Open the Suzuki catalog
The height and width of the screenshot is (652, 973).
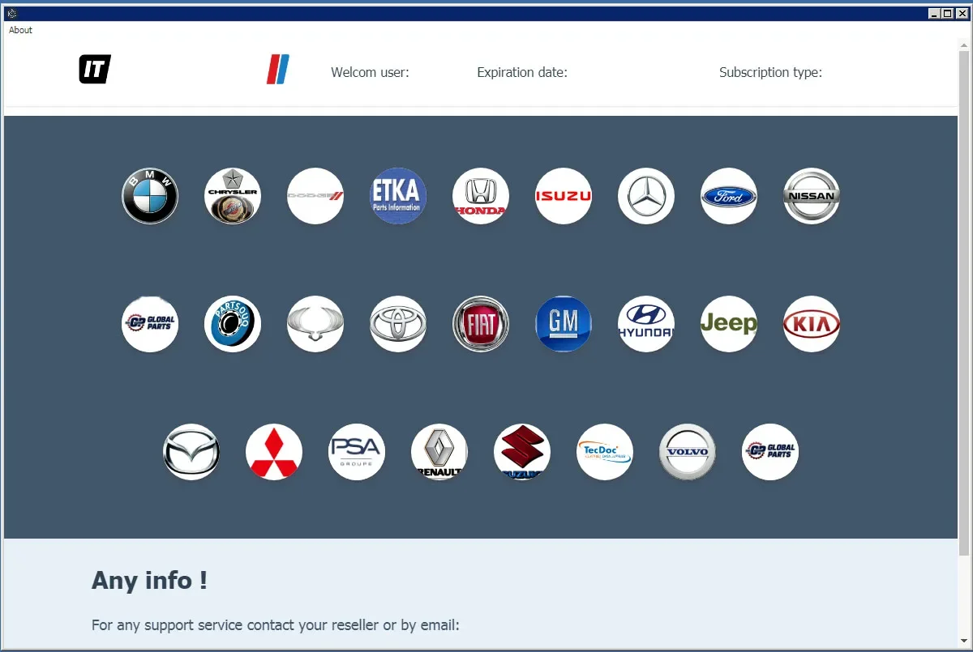point(522,452)
